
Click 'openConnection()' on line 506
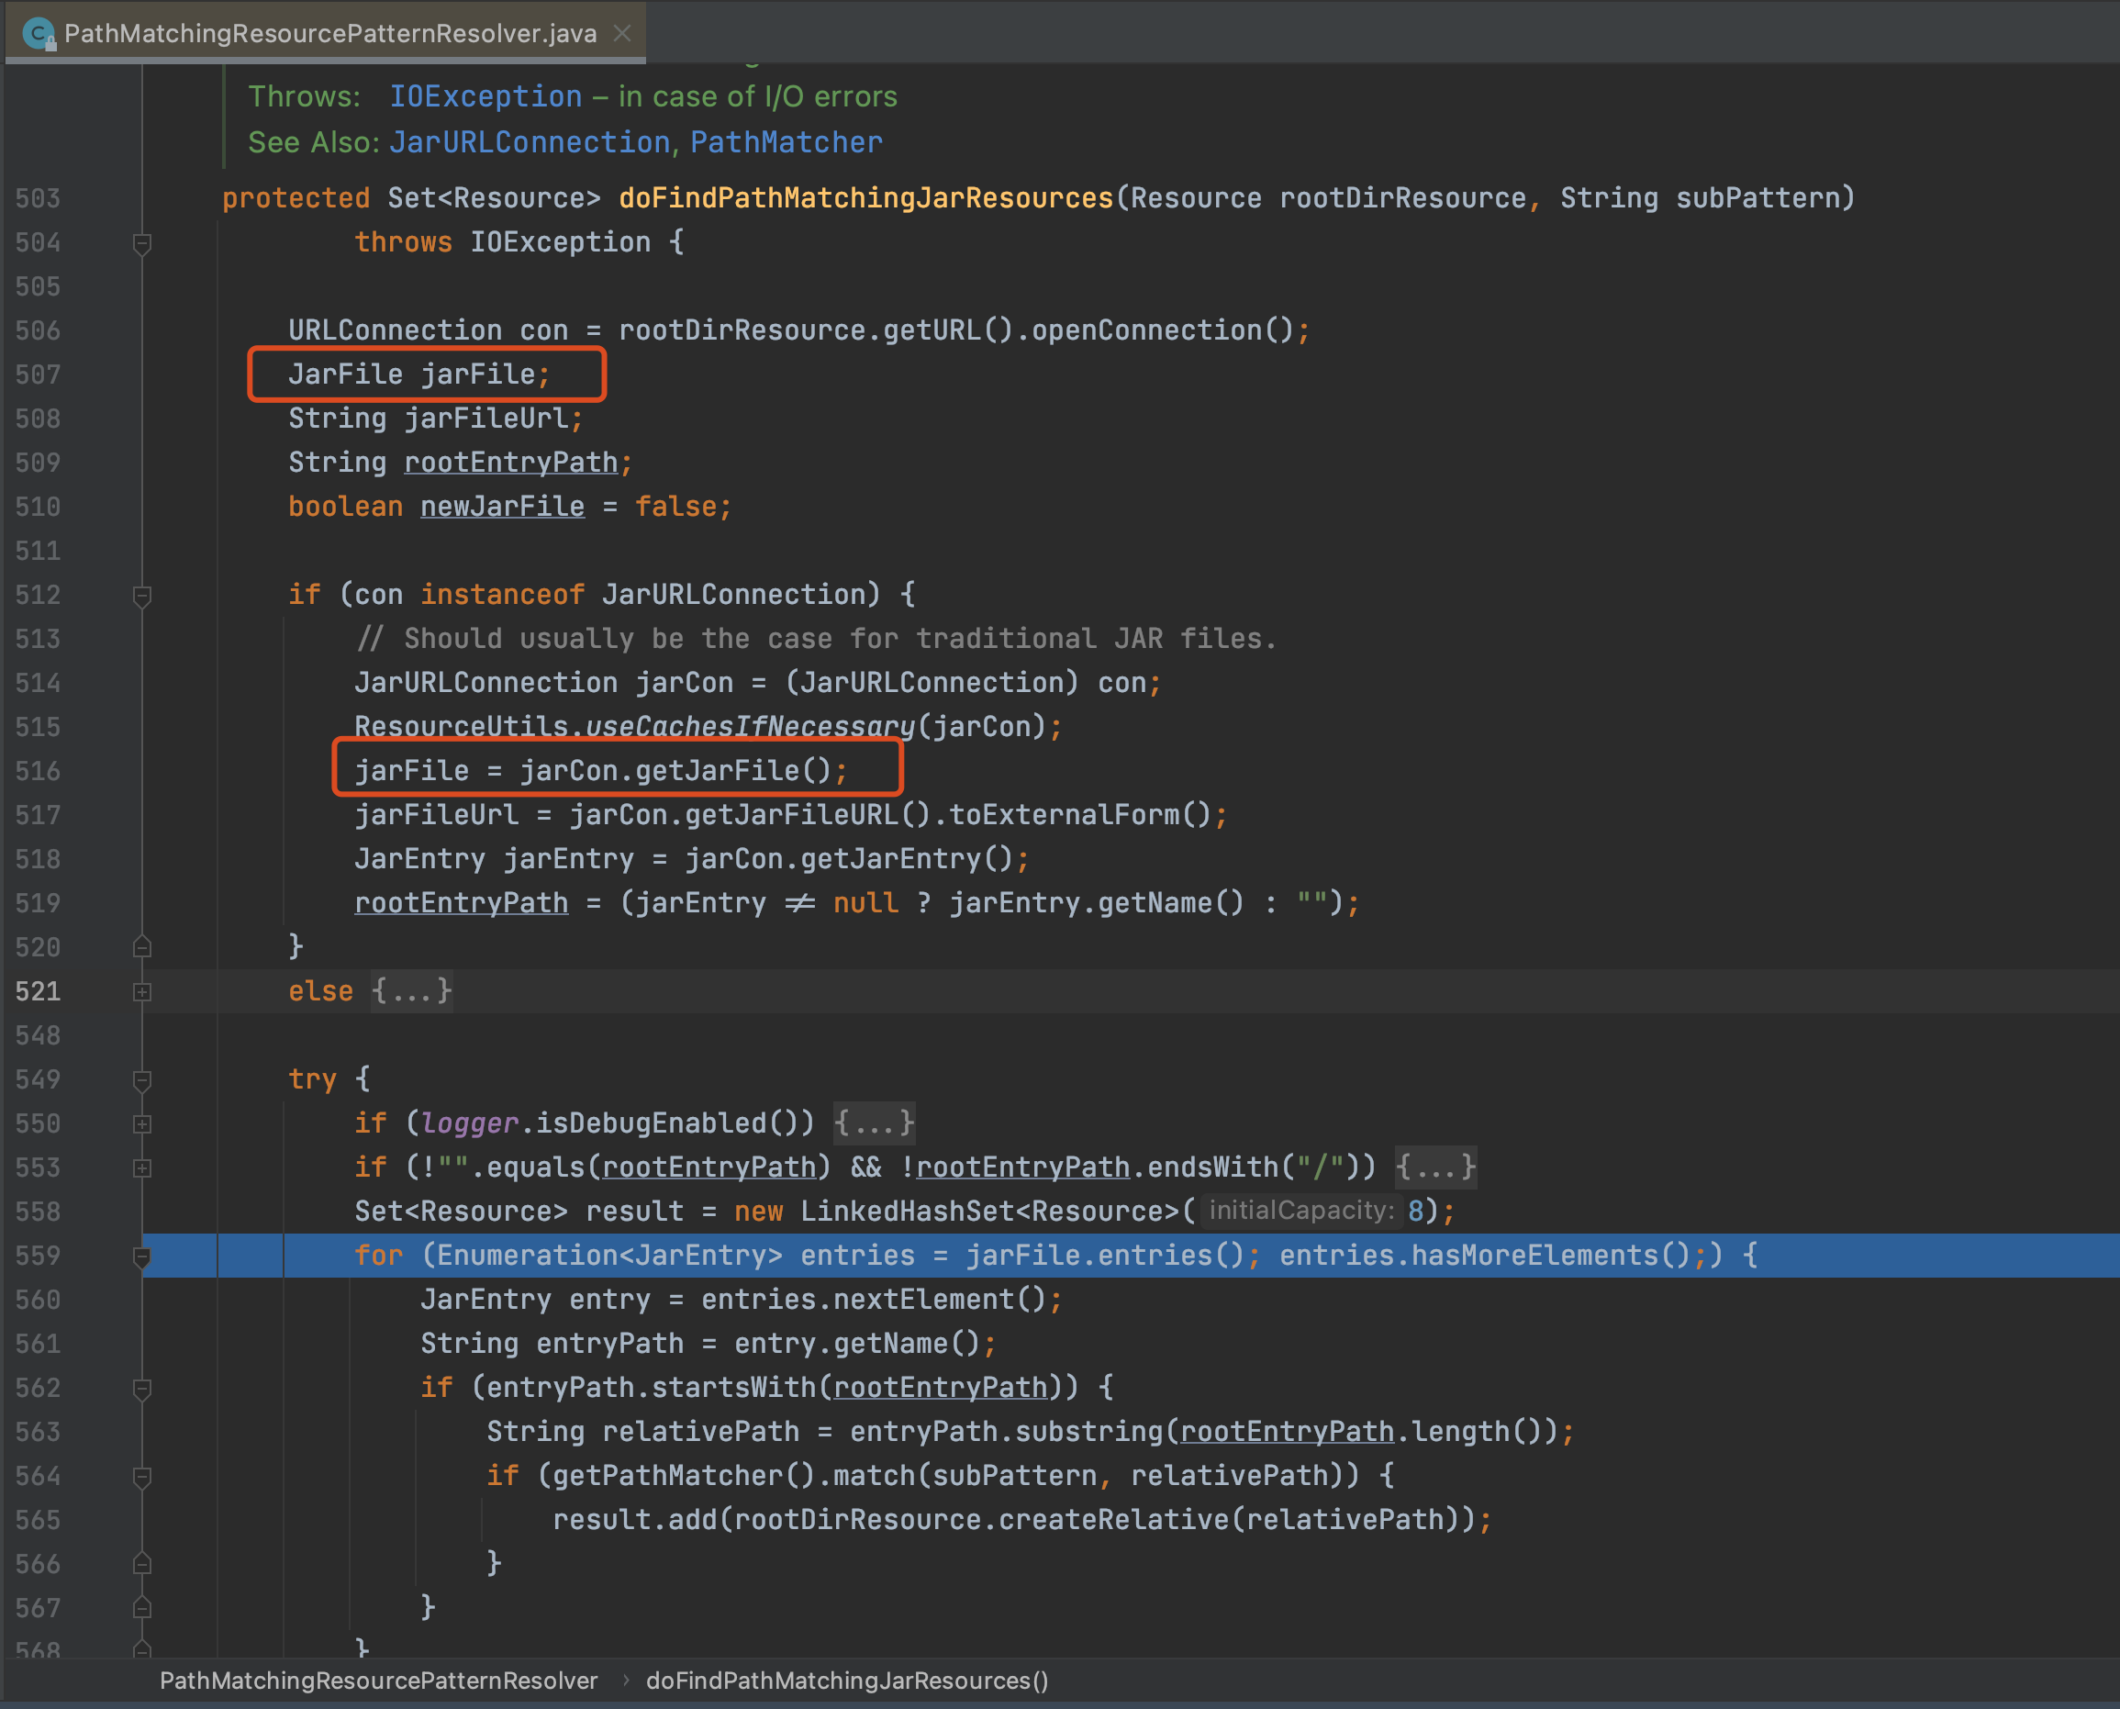click(1163, 330)
